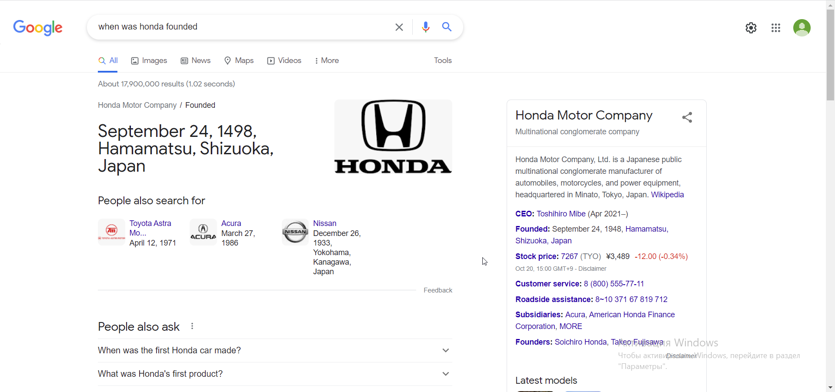Image resolution: width=835 pixels, height=392 pixels.
Task: Switch to the Images tab
Action: [x=149, y=61]
